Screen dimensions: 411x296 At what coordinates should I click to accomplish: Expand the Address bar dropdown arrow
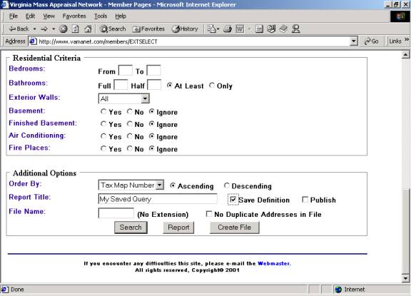pos(354,41)
